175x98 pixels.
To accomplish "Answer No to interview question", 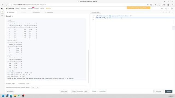I will coord(37,87).
